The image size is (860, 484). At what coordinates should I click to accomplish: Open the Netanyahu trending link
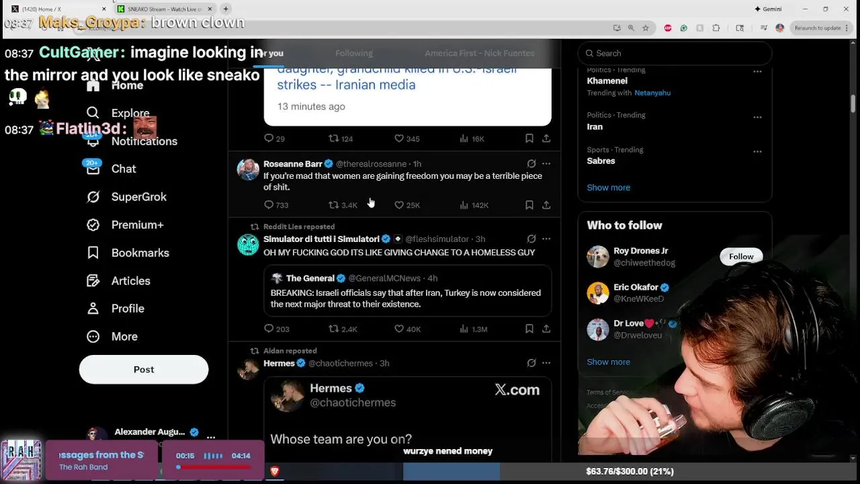(x=652, y=93)
